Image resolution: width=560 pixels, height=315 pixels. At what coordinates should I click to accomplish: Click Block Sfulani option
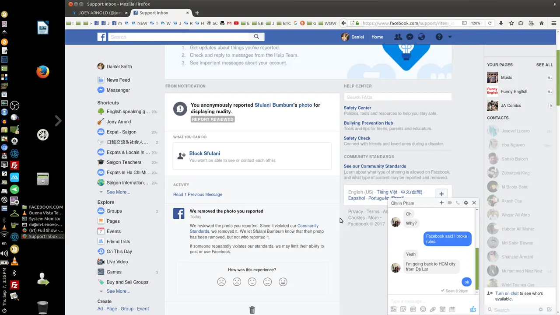(x=204, y=154)
